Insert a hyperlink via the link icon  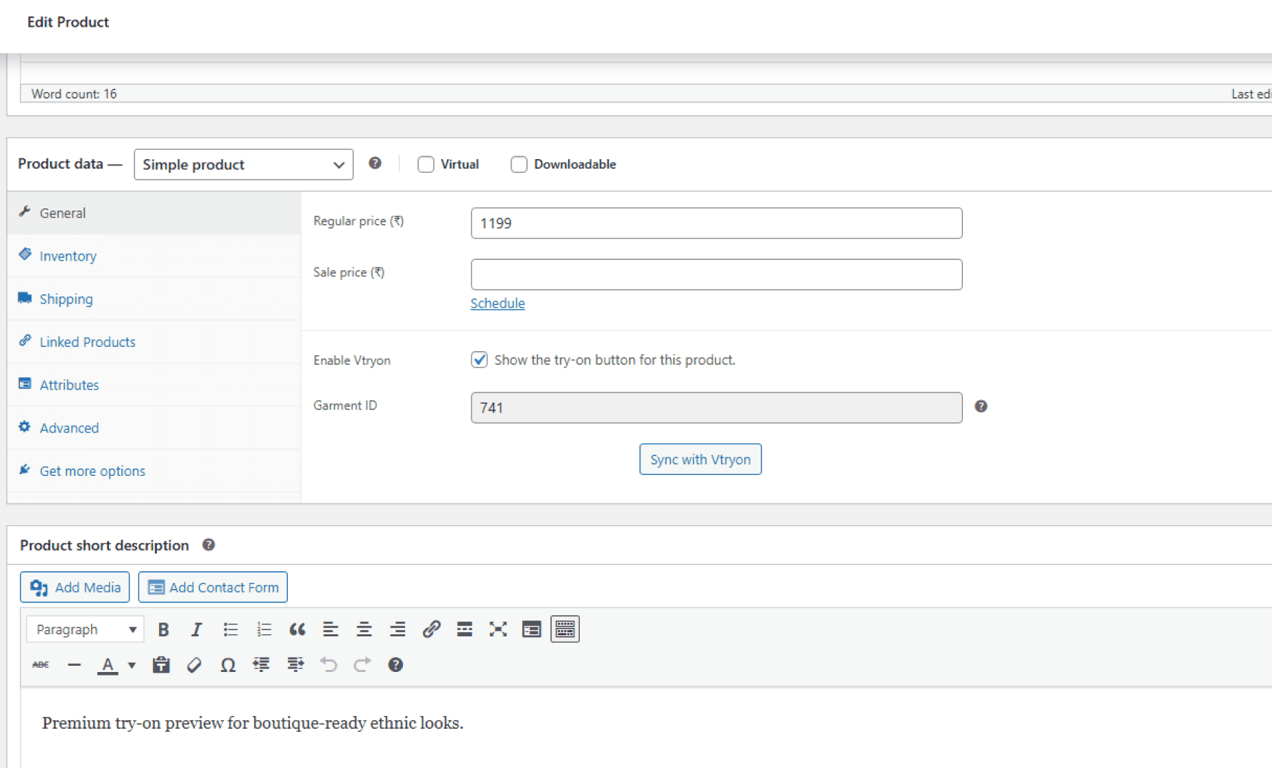[431, 629]
